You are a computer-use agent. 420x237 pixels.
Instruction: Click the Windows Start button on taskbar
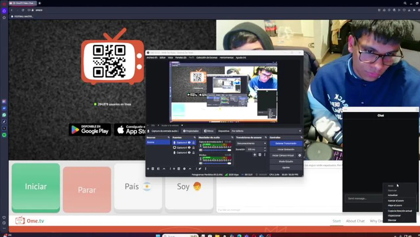158,235
